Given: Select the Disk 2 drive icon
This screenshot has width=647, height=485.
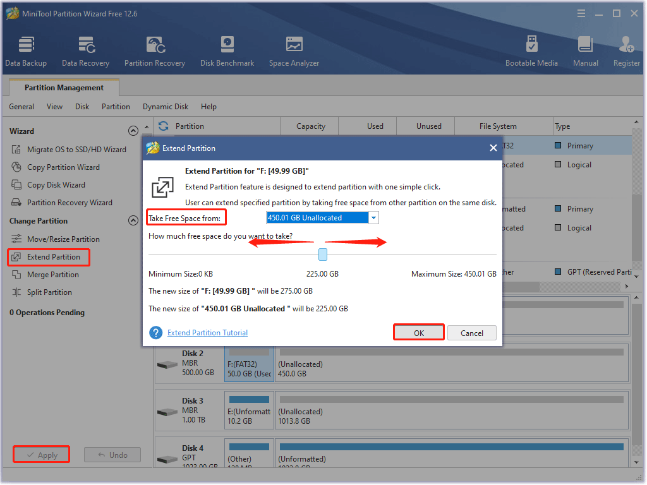Looking at the screenshot, I should pos(167,365).
